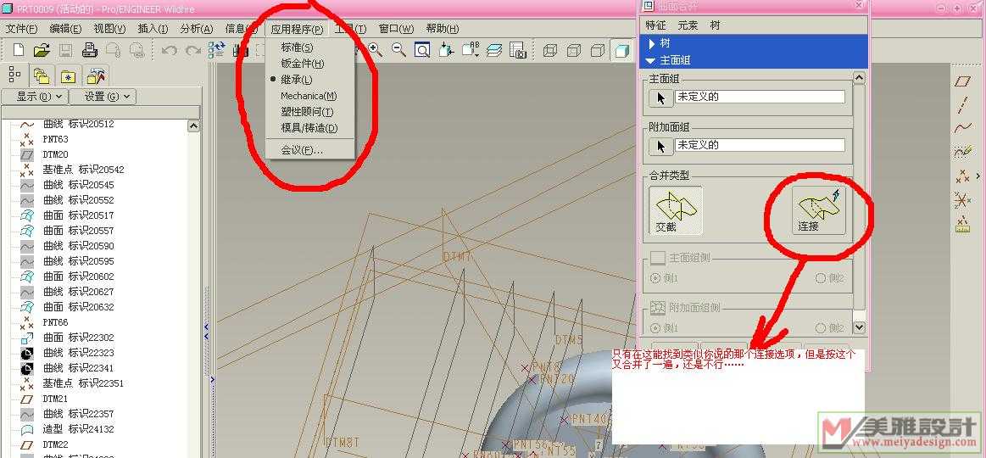
Task: Select the Datum Plane tool
Action: coord(963,81)
